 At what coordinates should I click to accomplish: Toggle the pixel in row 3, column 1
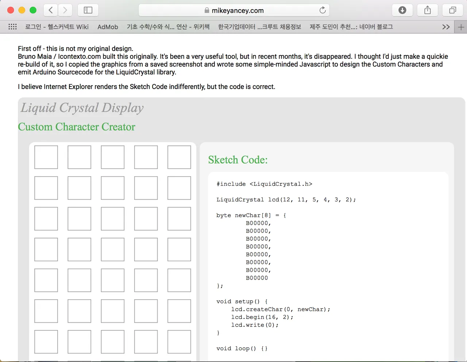(x=46, y=219)
